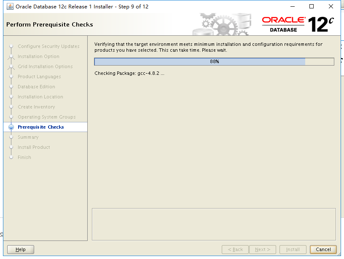Click the disabled Next button
Image resolution: width=344 pixels, height=259 pixels.
click(263, 249)
